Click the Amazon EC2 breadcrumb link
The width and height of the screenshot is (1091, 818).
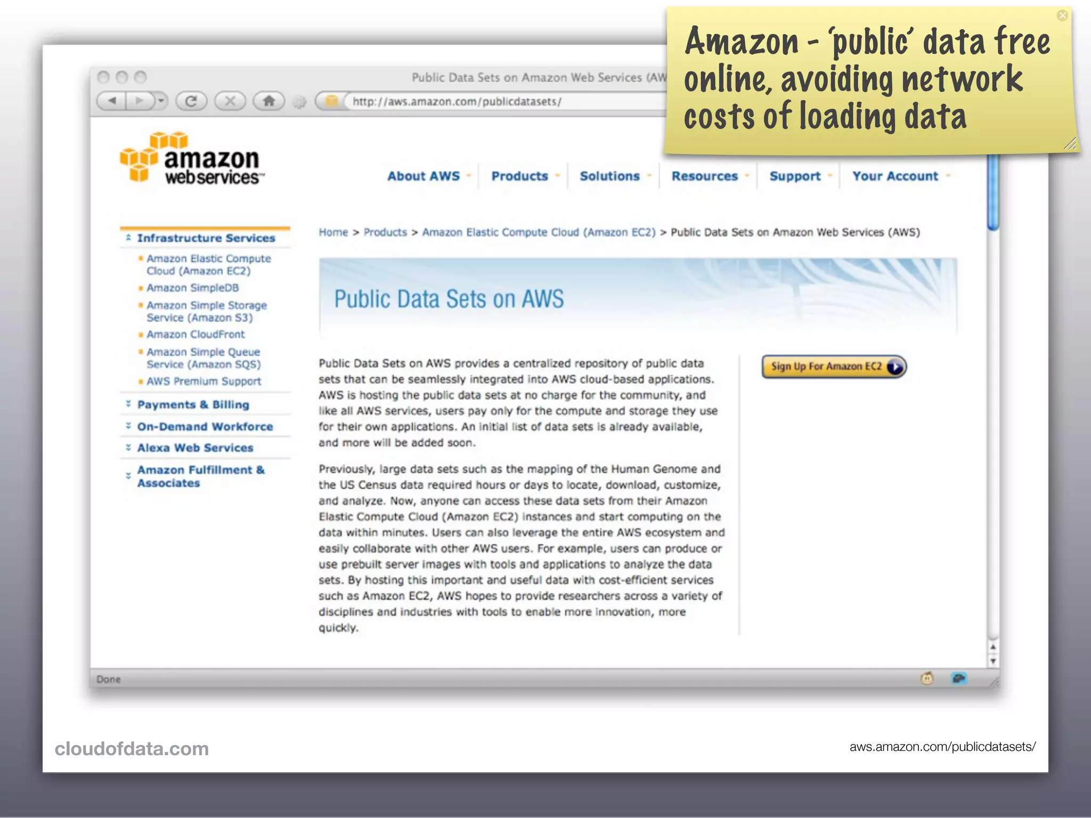coord(539,232)
